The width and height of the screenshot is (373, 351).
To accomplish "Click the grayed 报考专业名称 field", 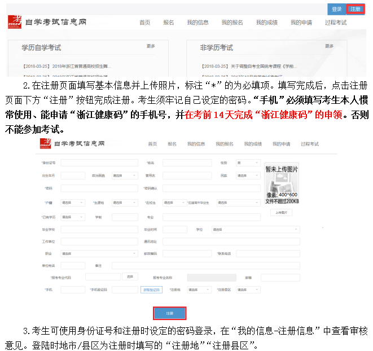I will click(212, 278).
